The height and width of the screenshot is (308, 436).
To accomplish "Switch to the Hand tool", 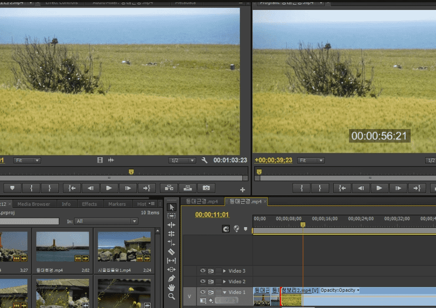I will 172,287.
